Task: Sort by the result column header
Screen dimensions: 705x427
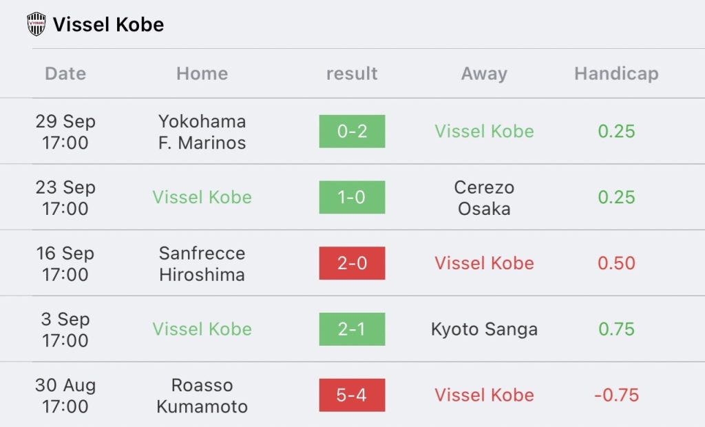Action: (x=352, y=73)
